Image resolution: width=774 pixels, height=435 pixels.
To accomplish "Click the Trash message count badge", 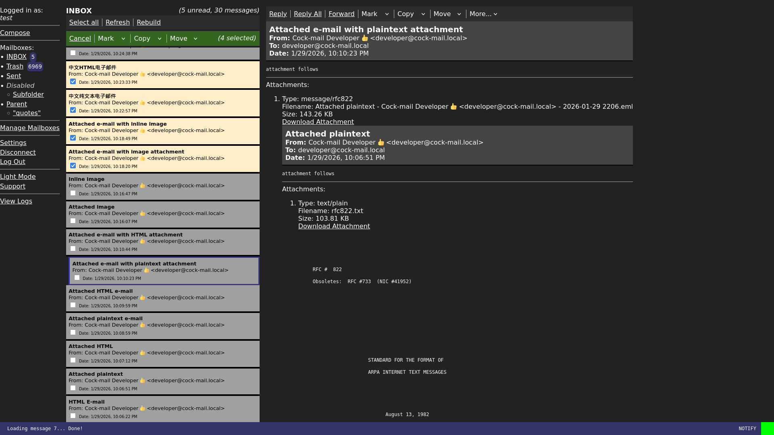I will (x=35, y=66).
